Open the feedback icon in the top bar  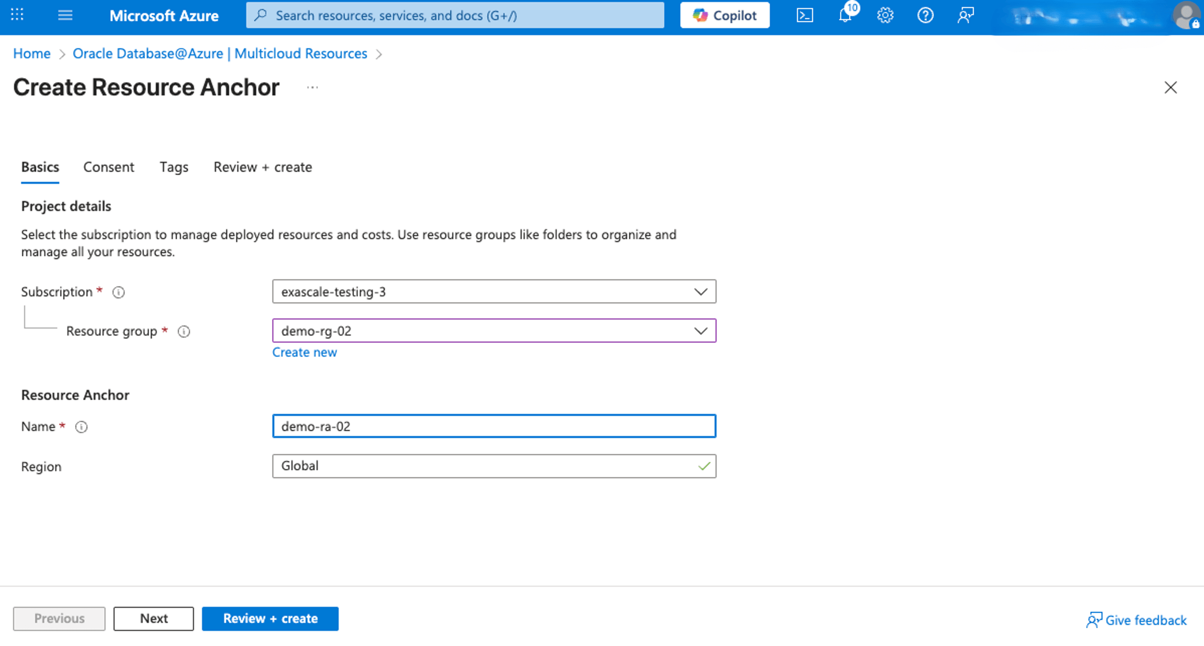tap(965, 15)
